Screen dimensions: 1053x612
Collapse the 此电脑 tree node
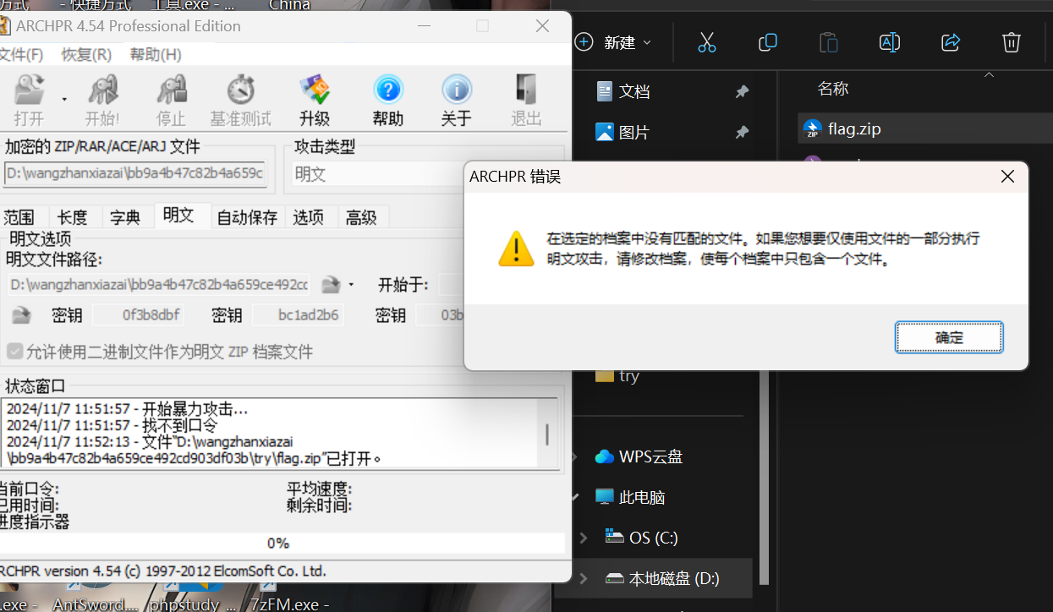(577, 497)
